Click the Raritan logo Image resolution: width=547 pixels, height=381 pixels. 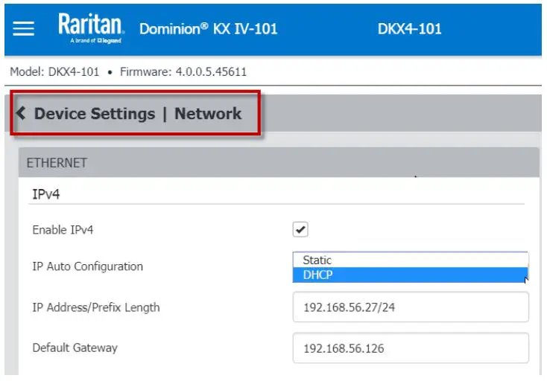(x=91, y=28)
